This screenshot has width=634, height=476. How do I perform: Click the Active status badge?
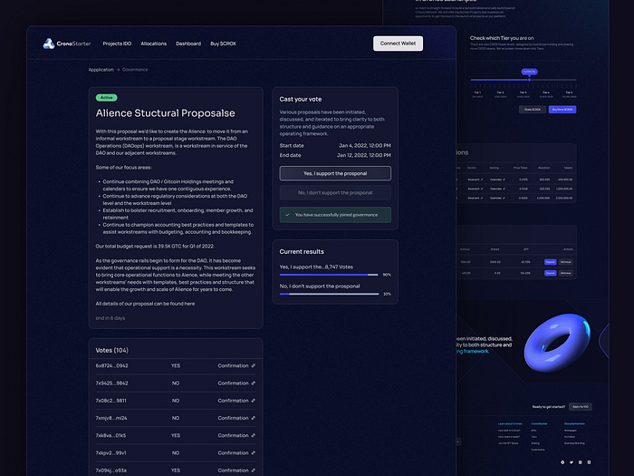pos(106,98)
